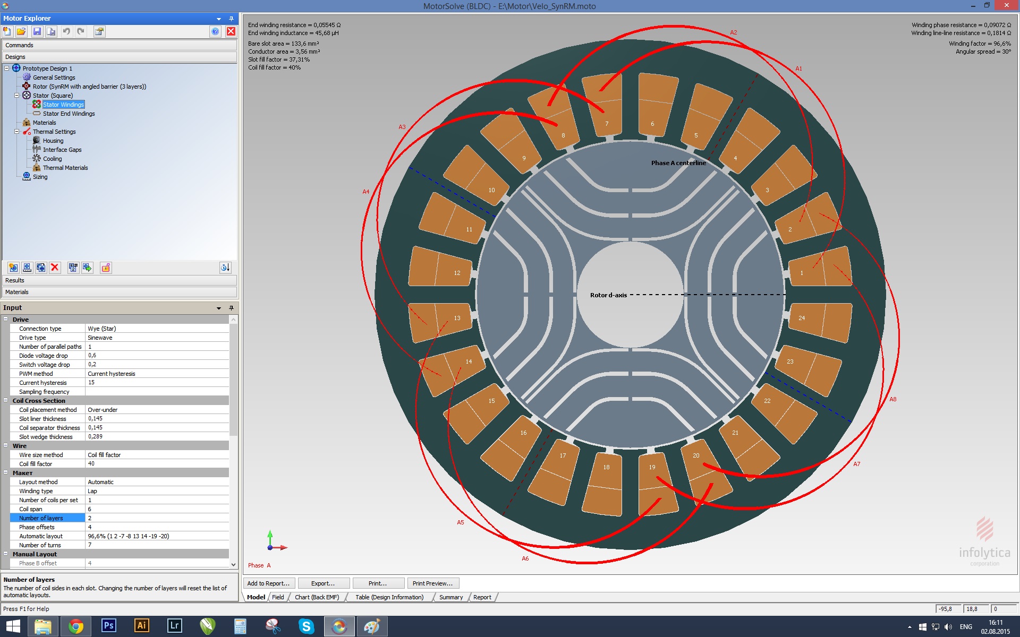The image size is (1020, 637).
Task: Collapse the Thermal Settings tree node
Action: 16,132
